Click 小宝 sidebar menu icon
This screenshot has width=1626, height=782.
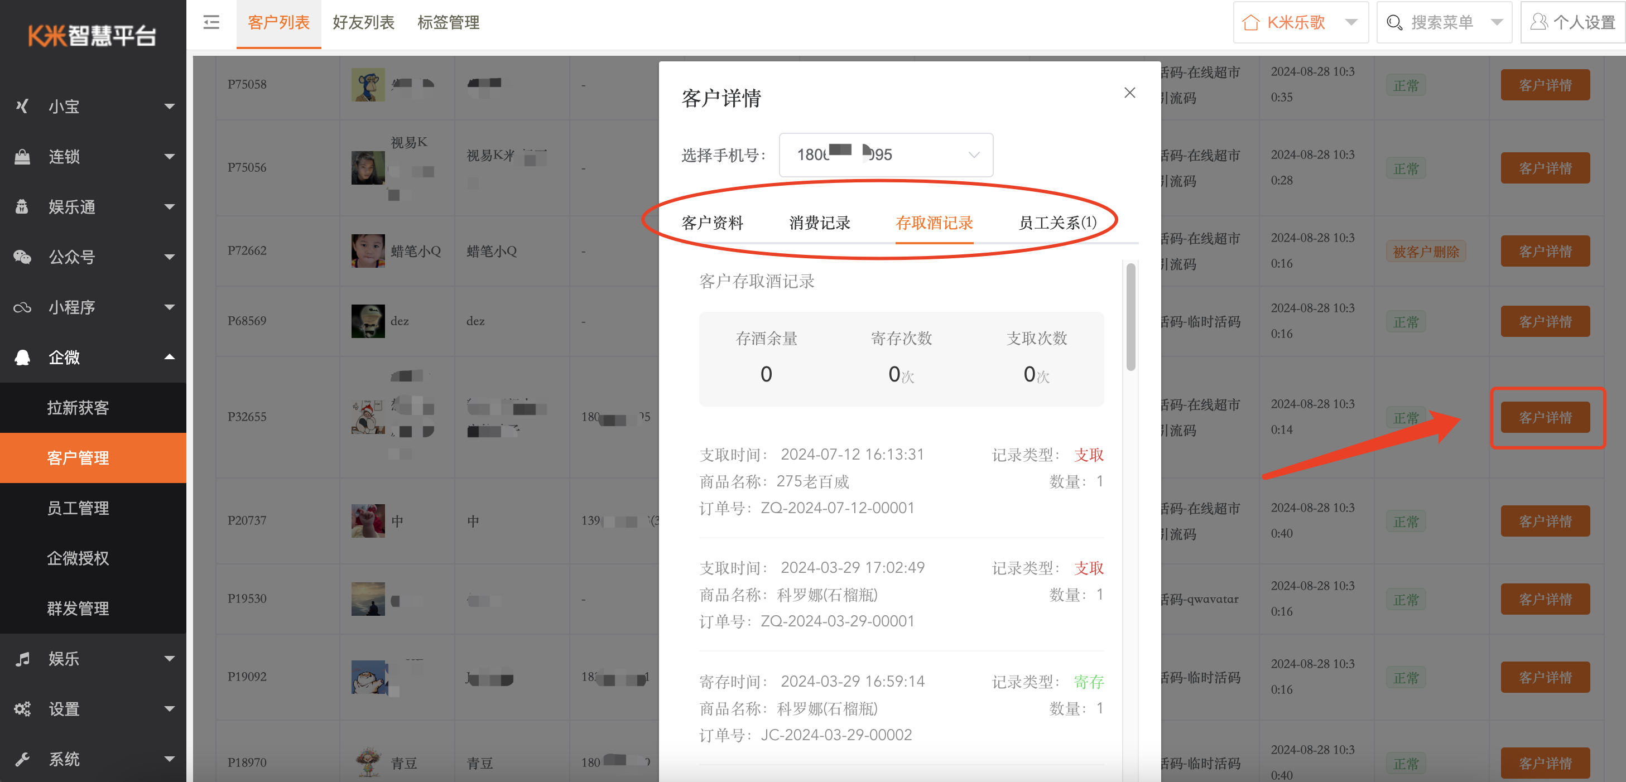pyautogui.click(x=23, y=107)
